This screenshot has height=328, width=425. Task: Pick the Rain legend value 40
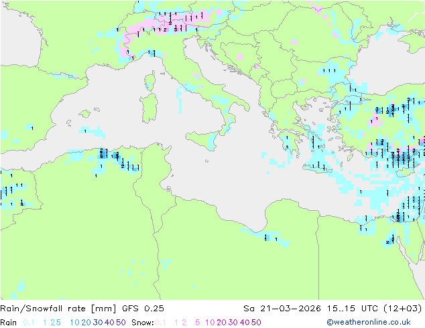pyautogui.click(x=109, y=323)
